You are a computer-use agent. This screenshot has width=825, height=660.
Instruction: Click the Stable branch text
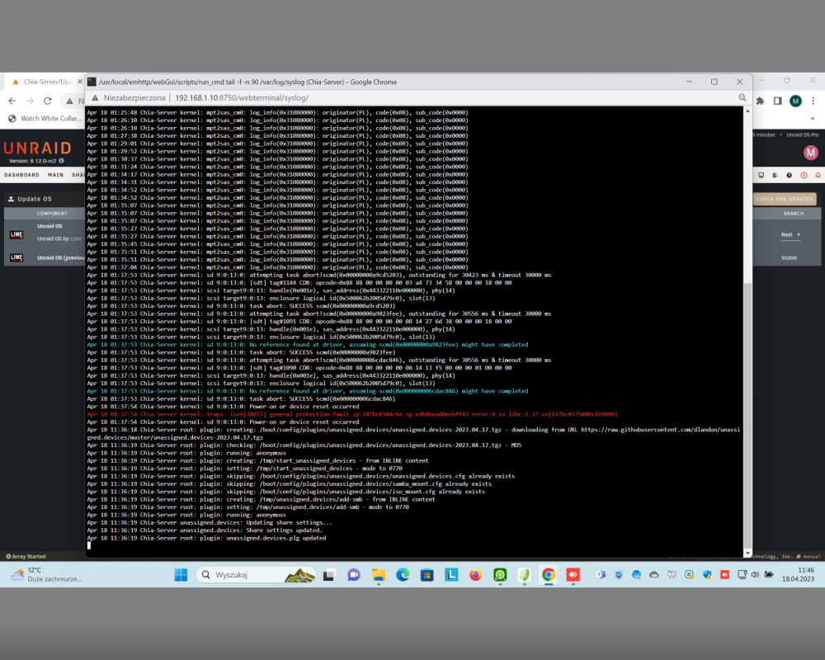coord(789,258)
